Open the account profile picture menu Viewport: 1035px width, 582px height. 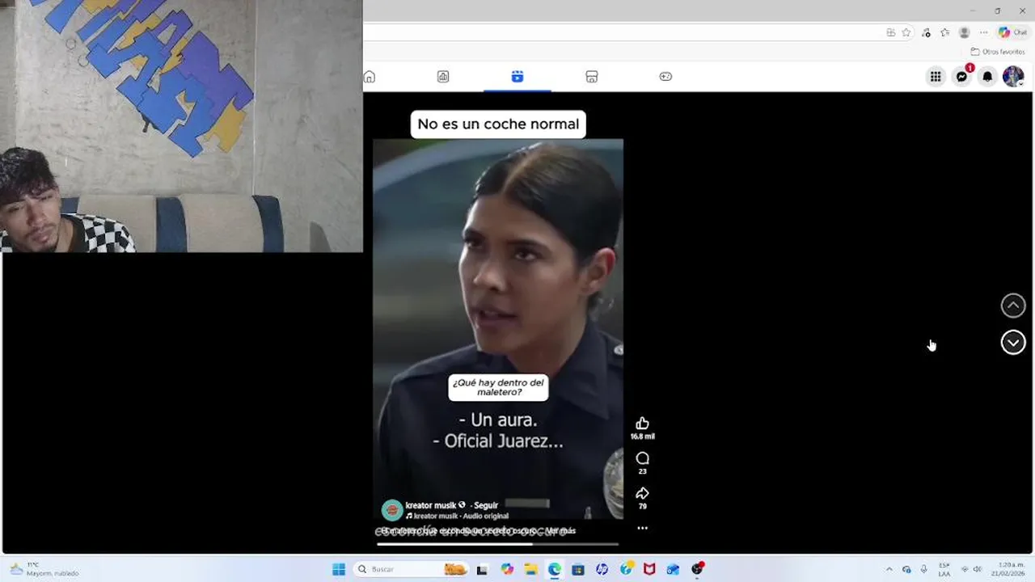pyautogui.click(x=1013, y=77)
